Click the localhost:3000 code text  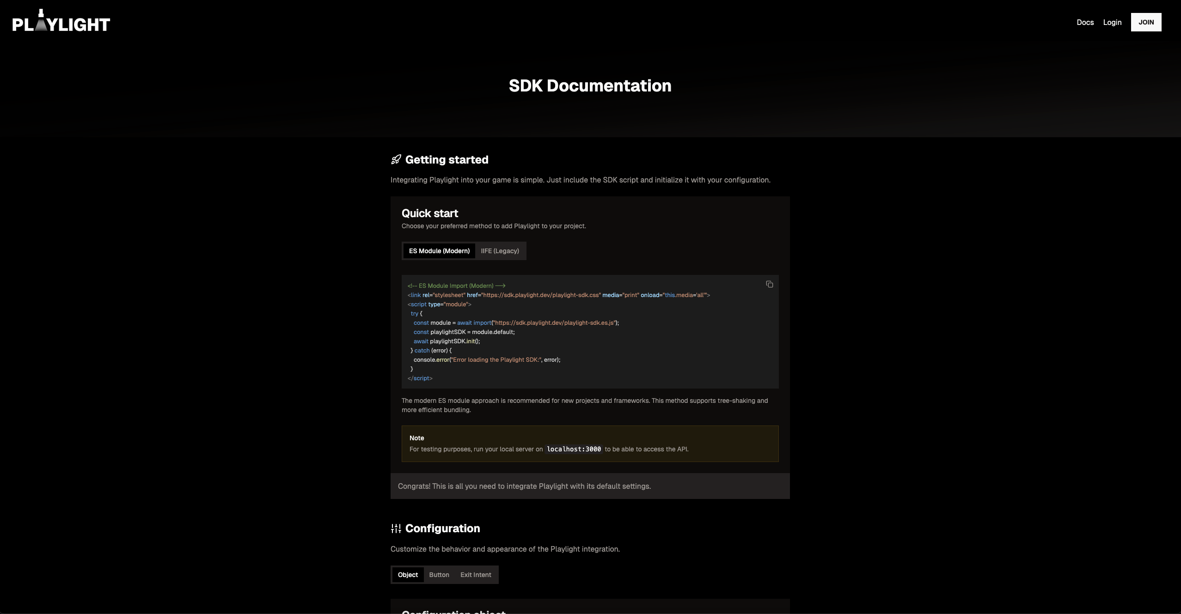pos(574,449)
